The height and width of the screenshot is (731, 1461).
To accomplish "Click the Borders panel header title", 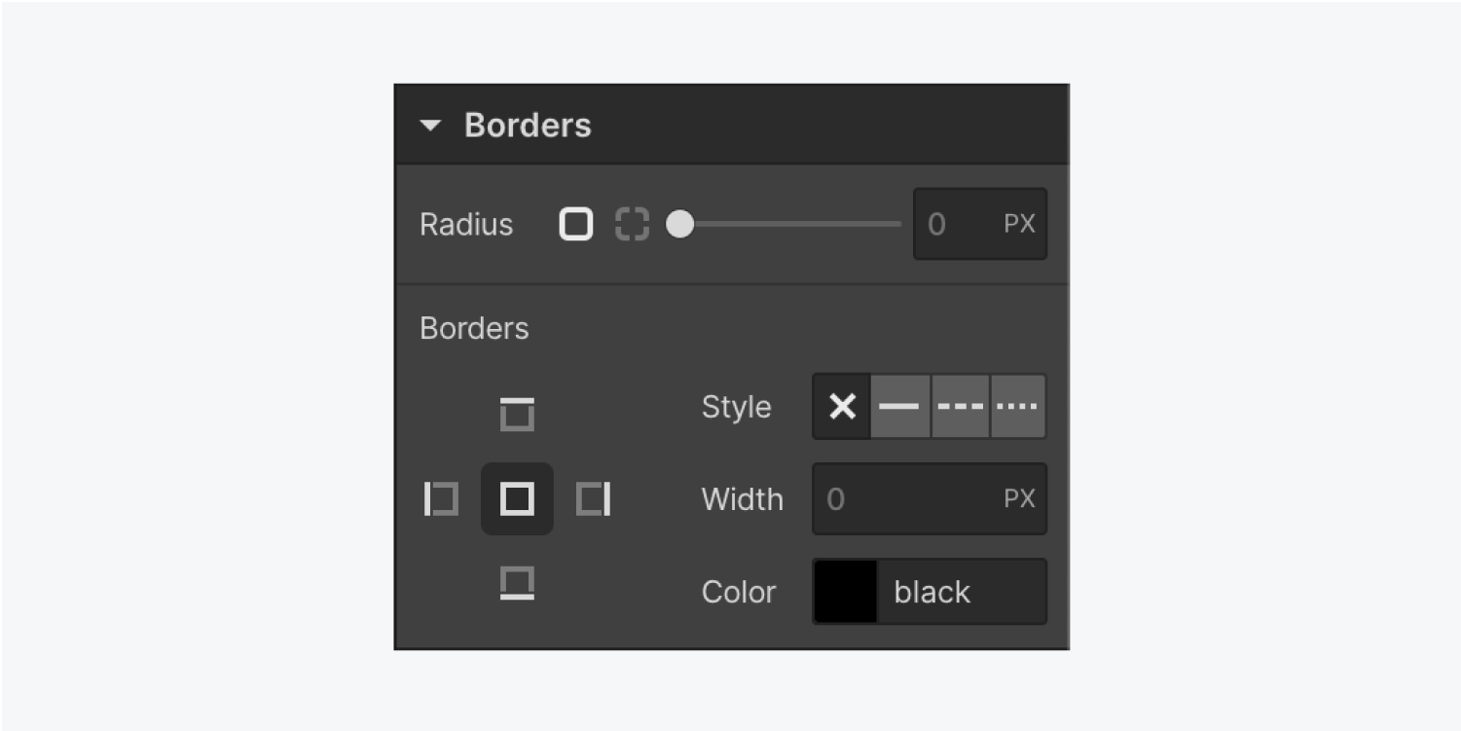I will click(x=528, y=125).
